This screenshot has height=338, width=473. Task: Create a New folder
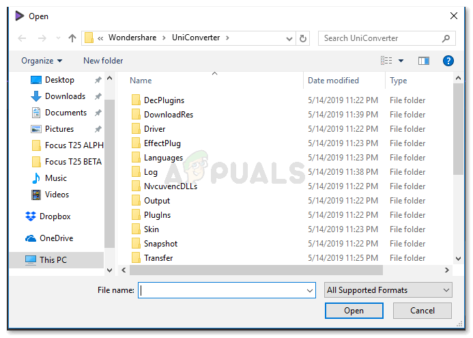point(103,61)
